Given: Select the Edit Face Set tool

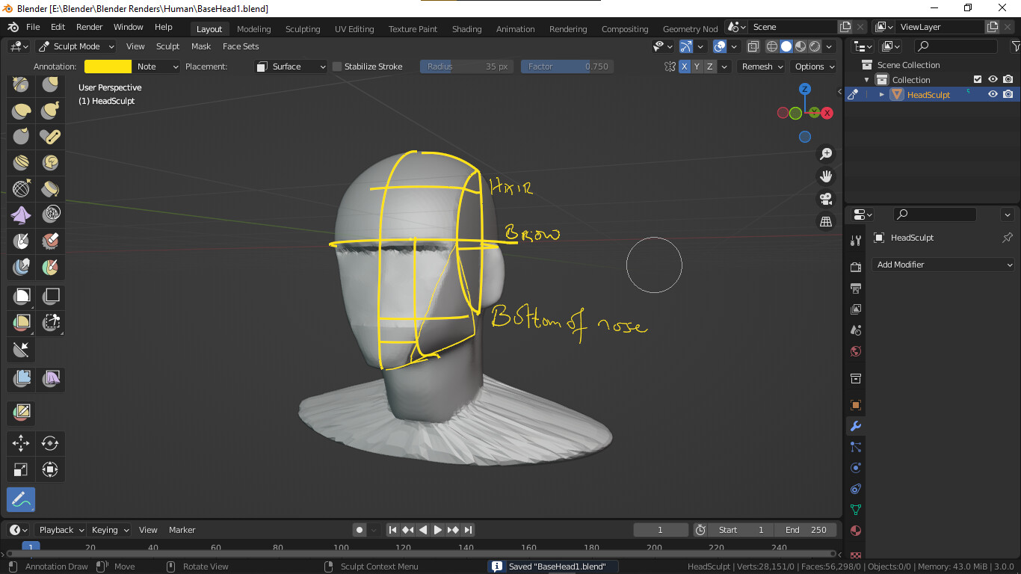Looking at the screenshot, I should (x=21, y=412).
